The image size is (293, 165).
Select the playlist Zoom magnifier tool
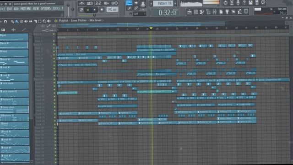point(44,22)
